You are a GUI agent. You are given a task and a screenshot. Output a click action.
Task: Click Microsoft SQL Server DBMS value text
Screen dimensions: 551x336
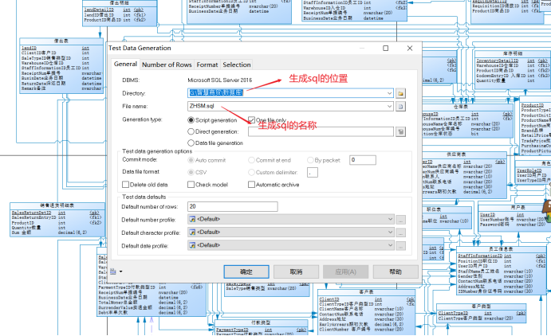click(219, 80)
